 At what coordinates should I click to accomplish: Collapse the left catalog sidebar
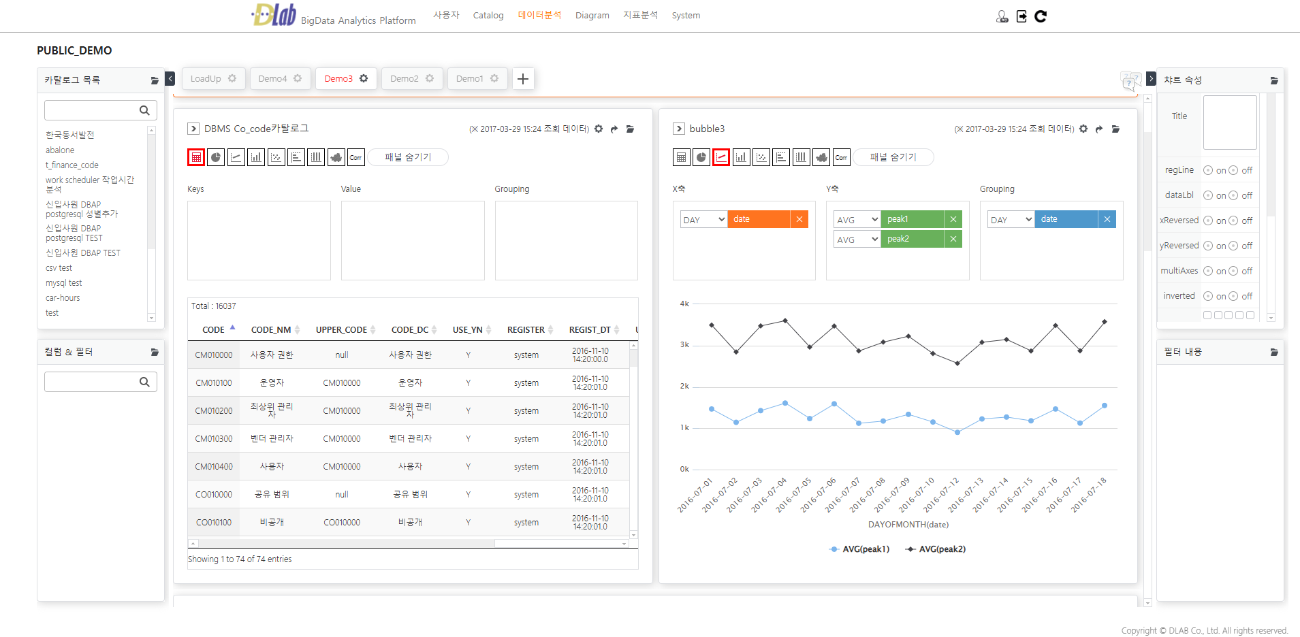pos(170,79)
